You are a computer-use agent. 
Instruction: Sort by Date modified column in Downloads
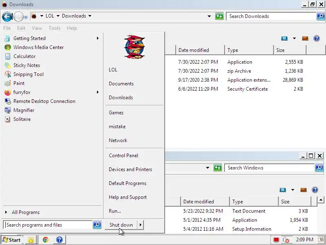200,50
